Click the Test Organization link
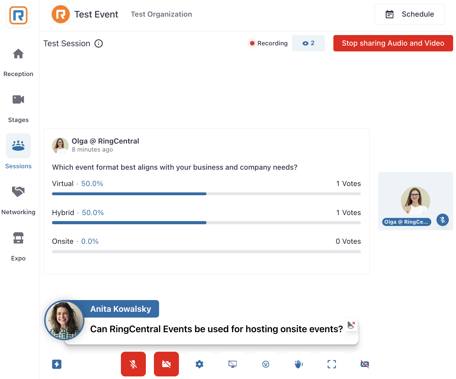This screenshot has height=379, width=456. (161, 14)
